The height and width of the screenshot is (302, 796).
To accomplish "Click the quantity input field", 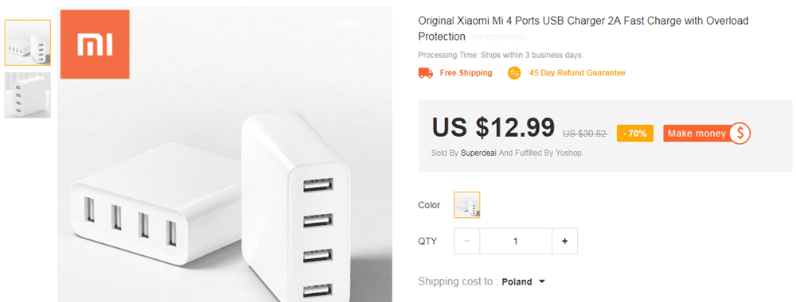I will [516, 241].
